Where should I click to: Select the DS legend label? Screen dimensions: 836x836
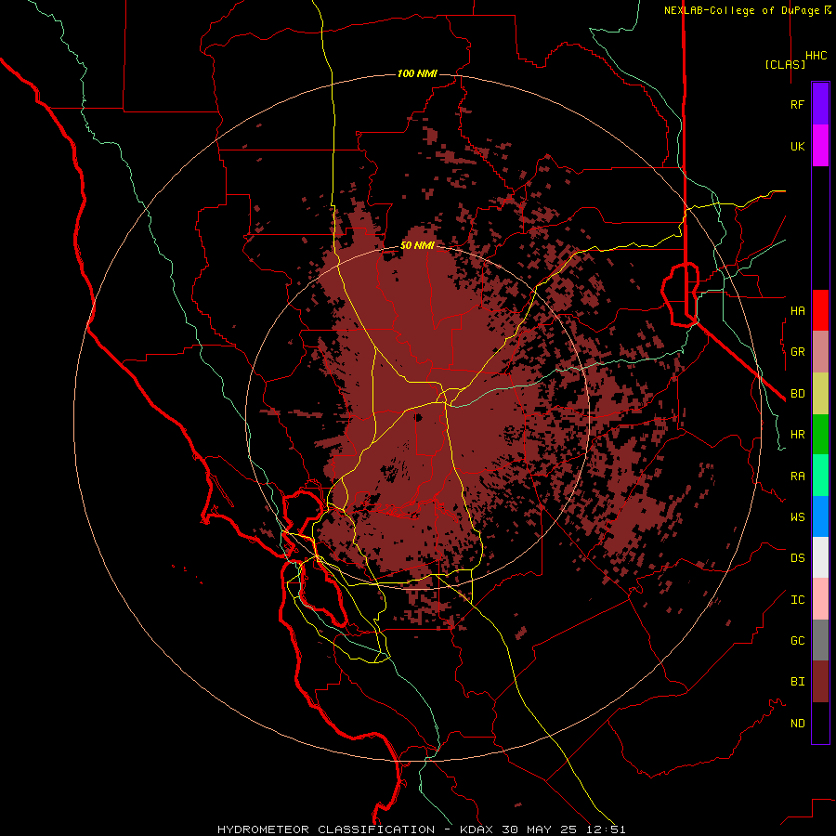tap(797, 557)
